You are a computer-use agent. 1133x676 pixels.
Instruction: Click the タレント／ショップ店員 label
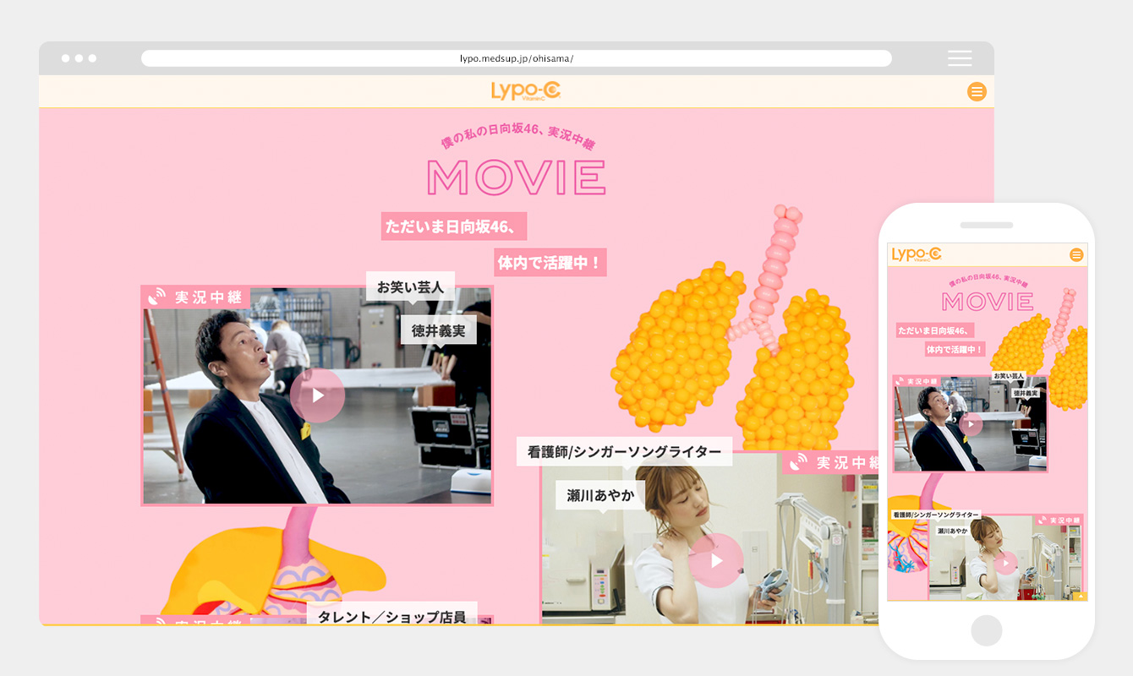pyautogui.click(x=391, y=615)
